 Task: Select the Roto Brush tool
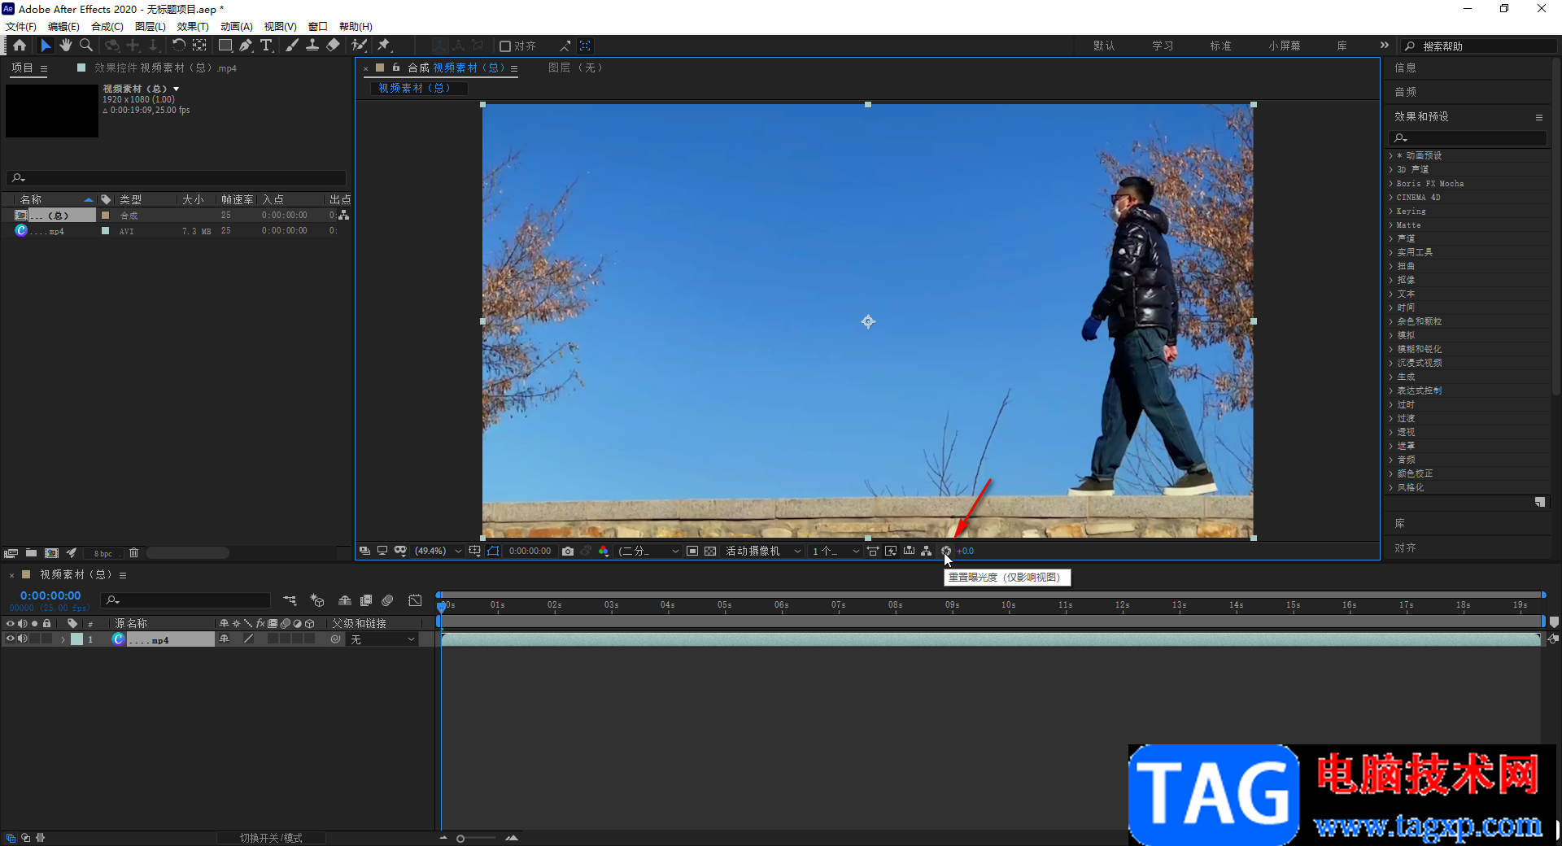pyautogui.click(x=359, y=46)
